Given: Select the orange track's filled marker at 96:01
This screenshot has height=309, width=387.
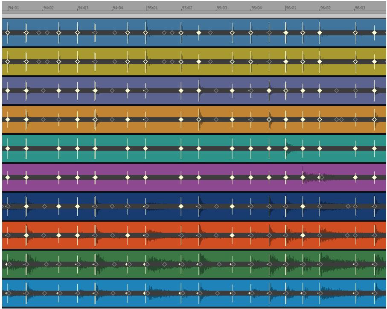Looking at the screenshot, I should (286, 120).
